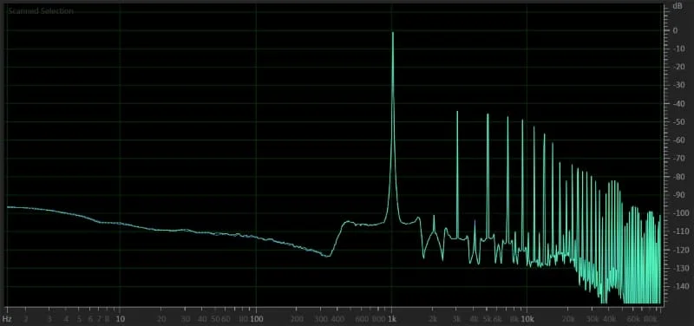Select the '10' frequency axis label
This screenshot has width=694, height=326.
(x=120, y=318)
